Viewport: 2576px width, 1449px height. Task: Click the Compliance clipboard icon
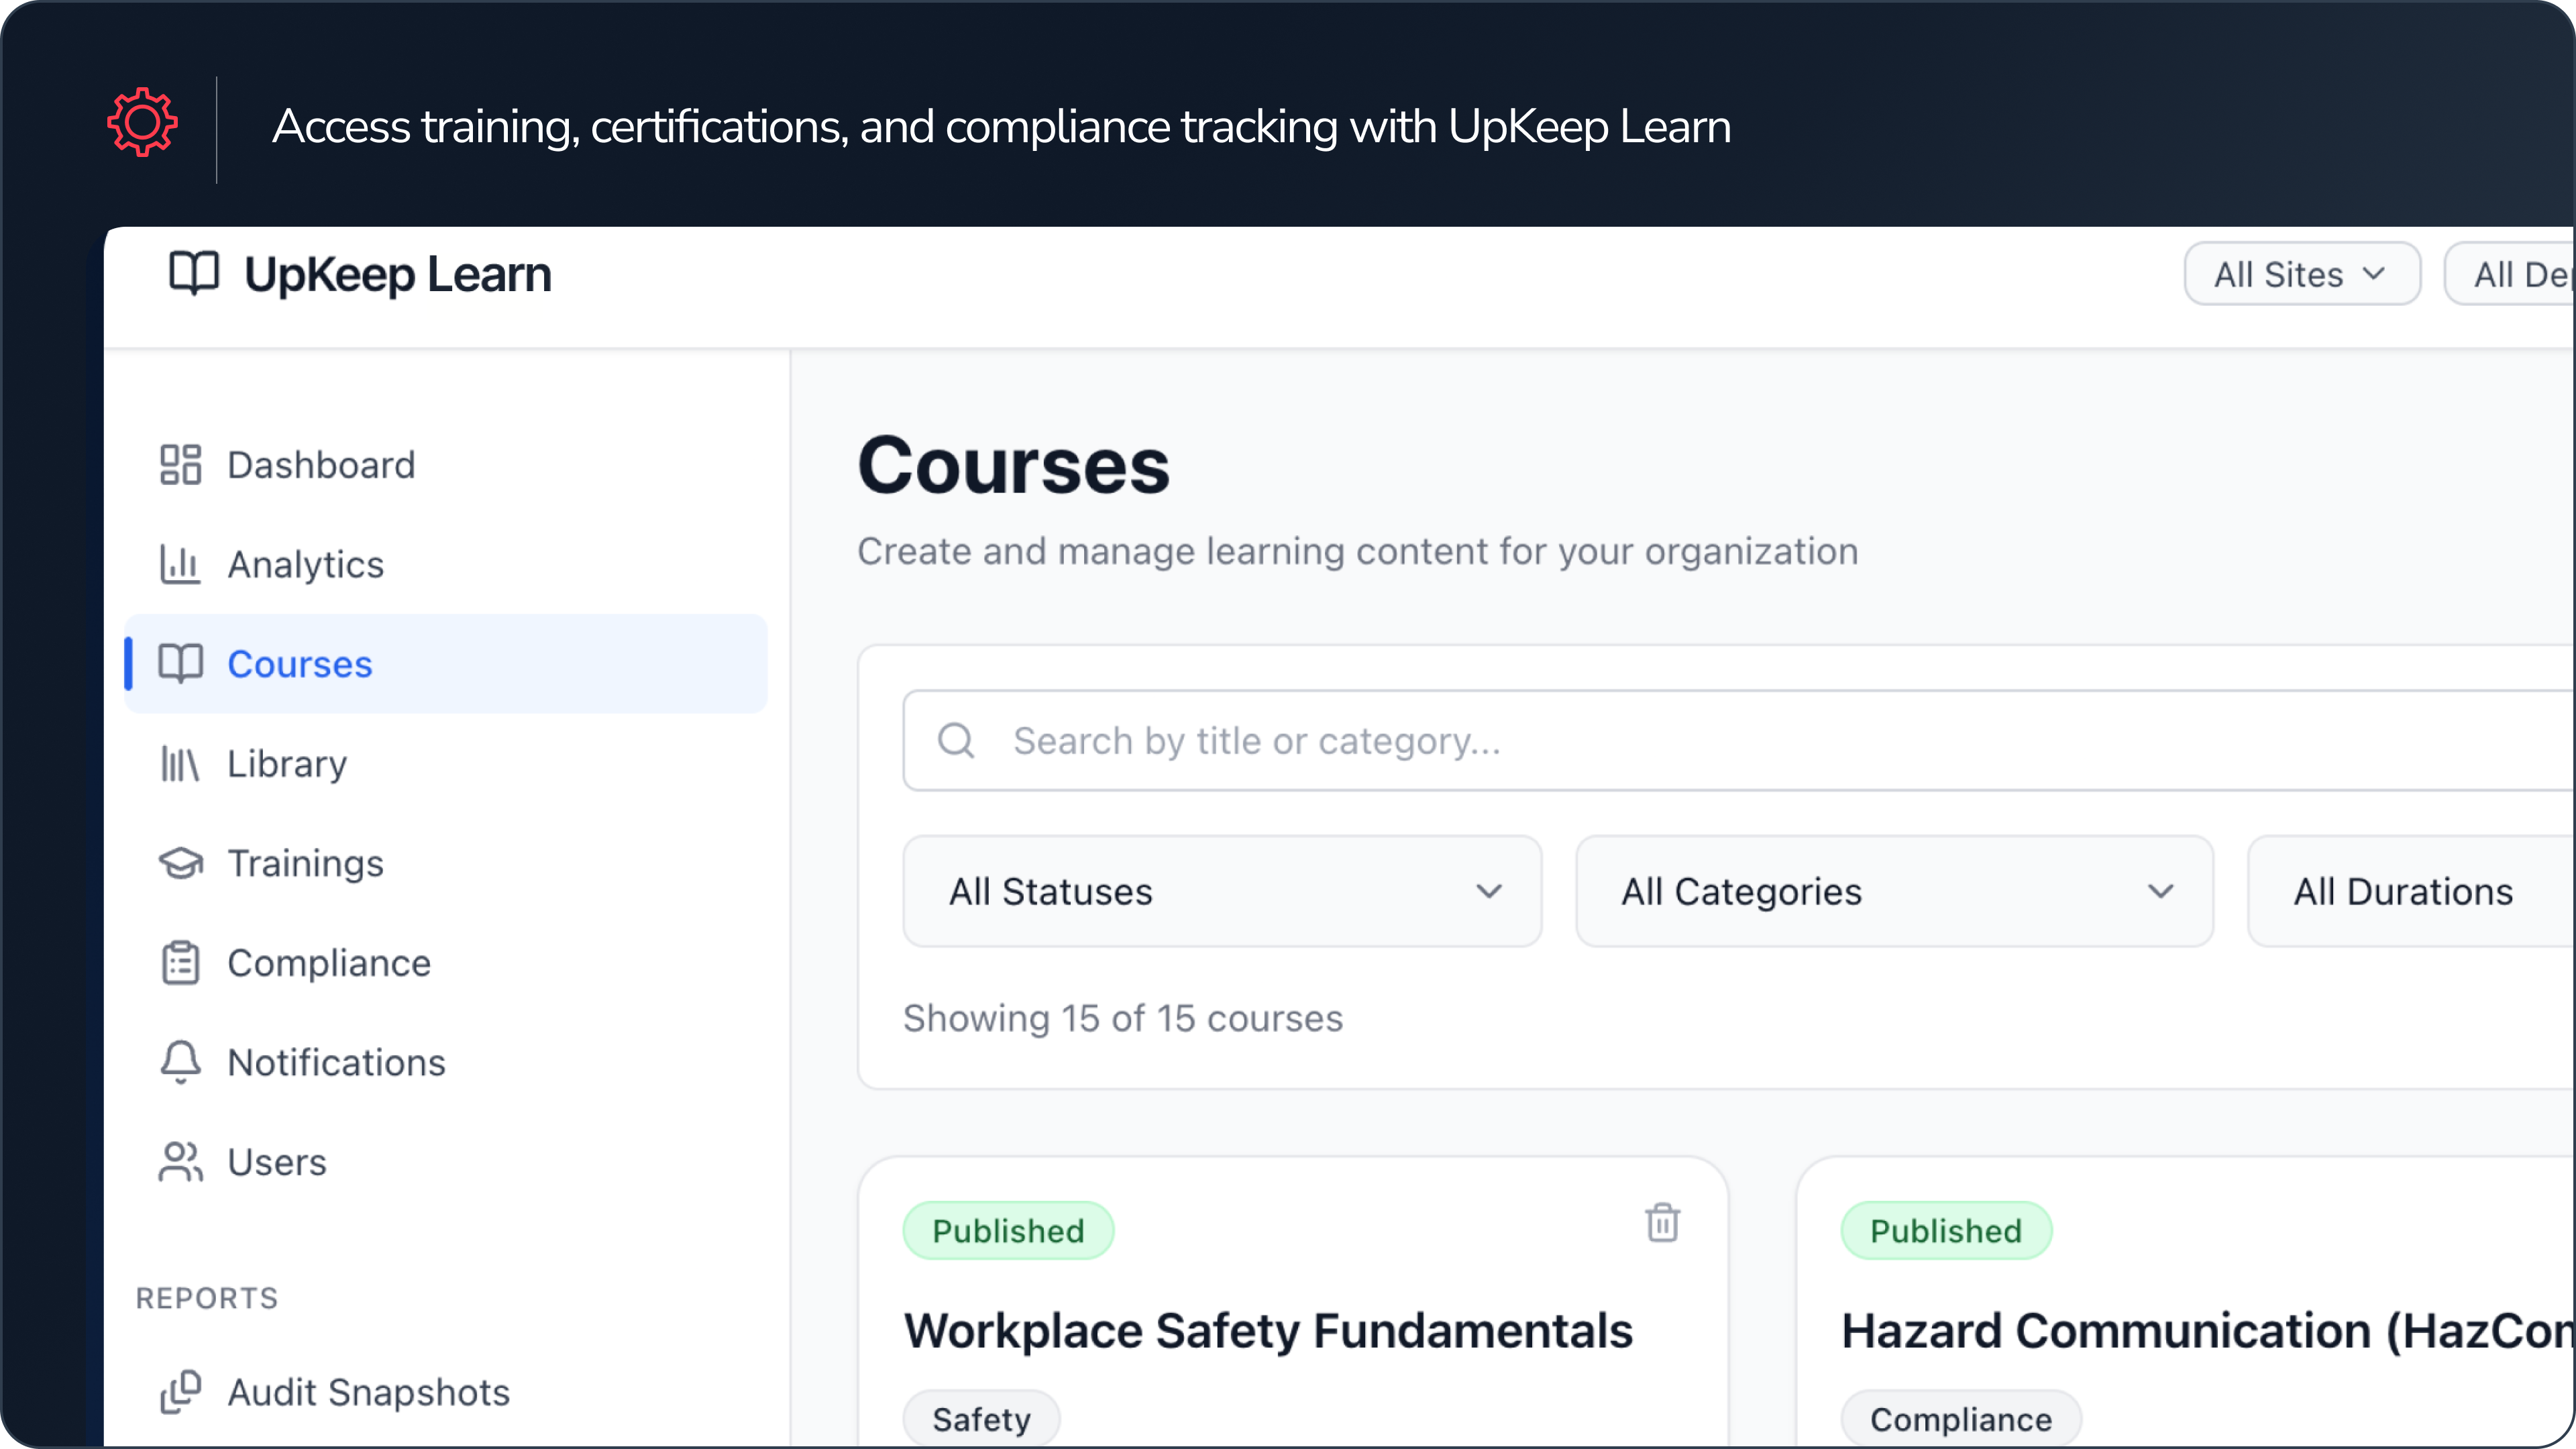point(180,963)
